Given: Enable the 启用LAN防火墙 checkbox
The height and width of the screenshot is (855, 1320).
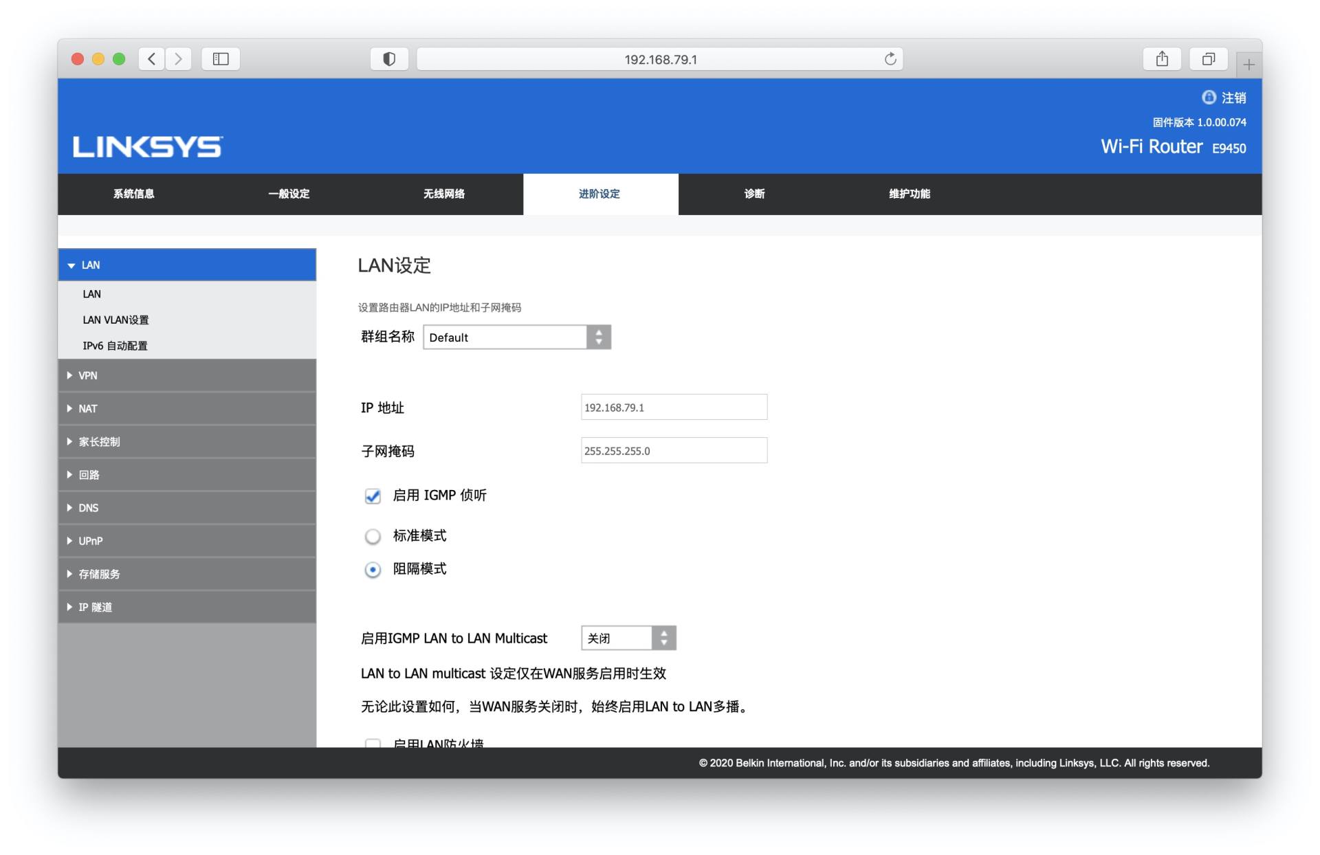Looking at the screenshot, I should (x=373, y=744).
